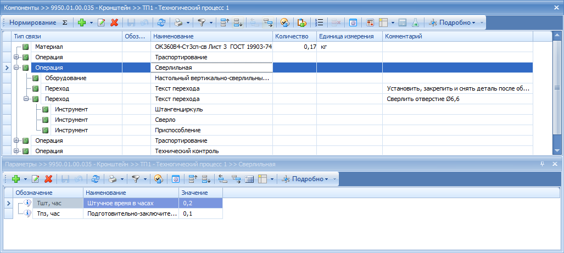This screenshot has width=564, height=253.
Task: Click the red X delete icon in Параметры toolbar
Action: tap(48, 178)
